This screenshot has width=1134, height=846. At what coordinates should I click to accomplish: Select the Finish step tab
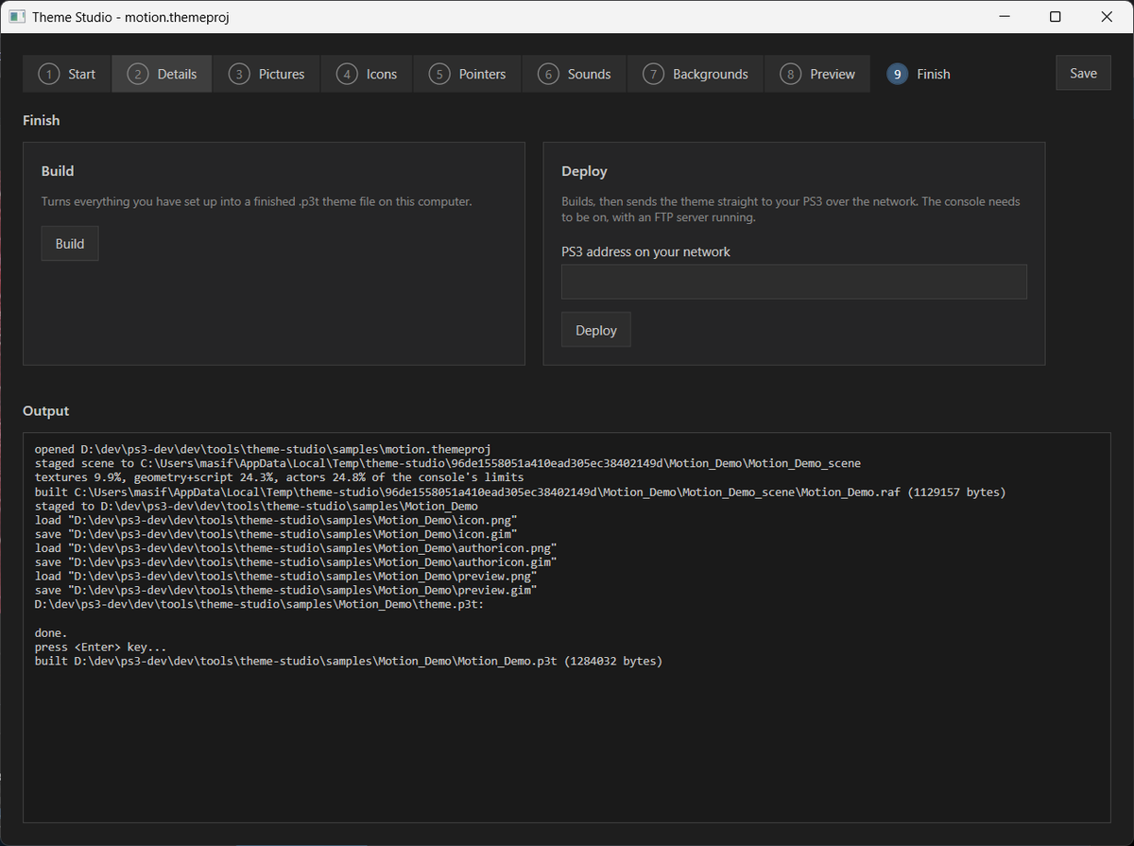click(x=919, y=74)
